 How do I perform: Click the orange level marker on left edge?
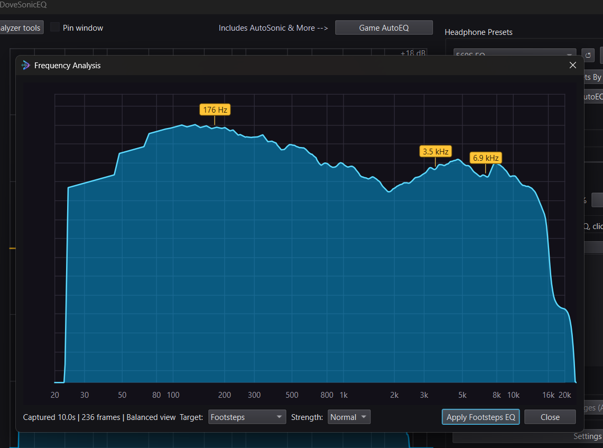click(x=12, y=248)
